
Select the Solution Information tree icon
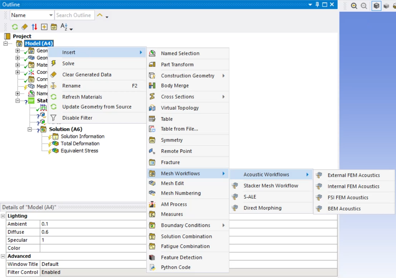click(55, 136)
